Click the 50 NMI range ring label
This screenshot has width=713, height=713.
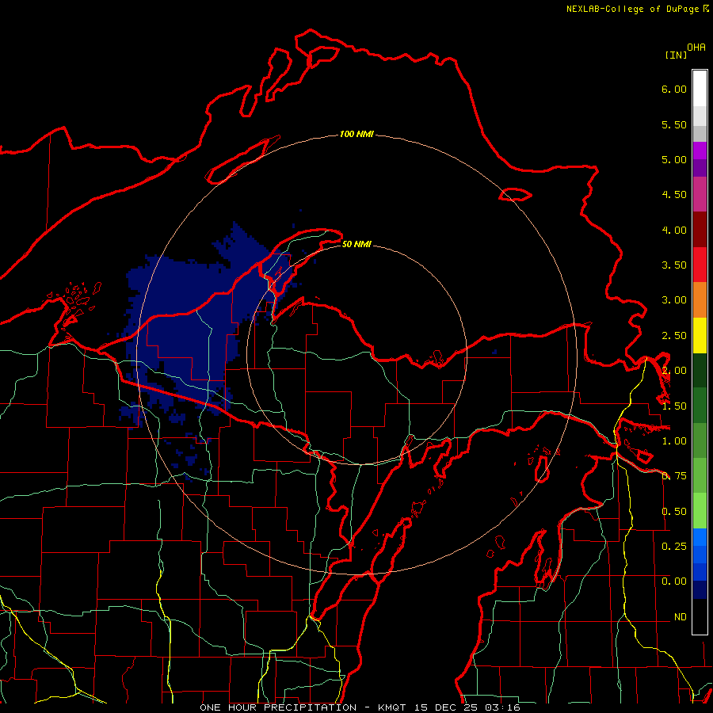click(356, 244)
